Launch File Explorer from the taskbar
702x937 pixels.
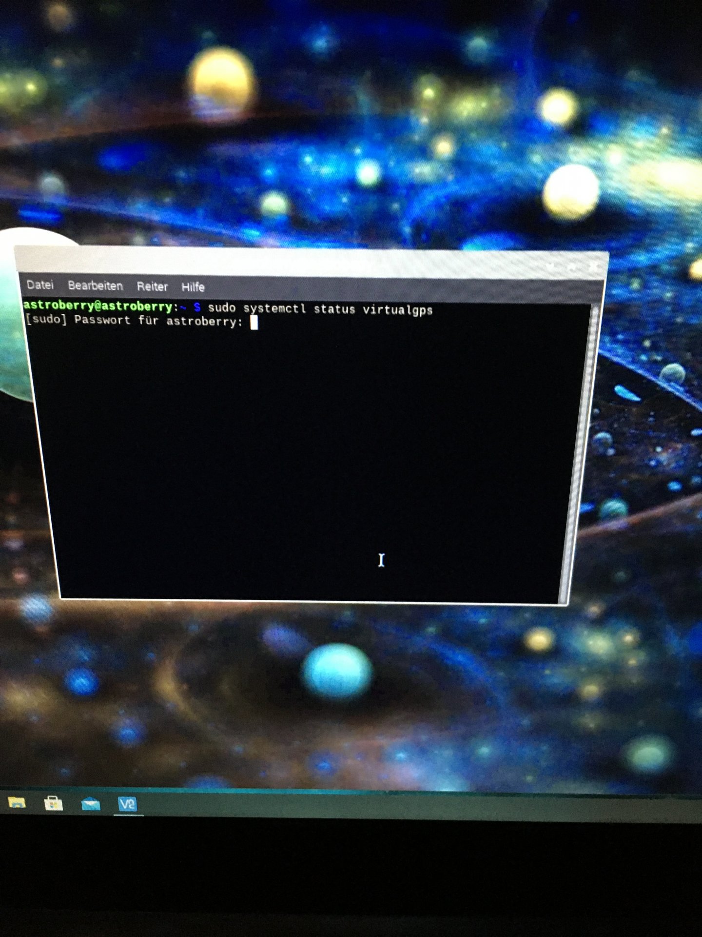pyautogui.click(x=17, y=802)
